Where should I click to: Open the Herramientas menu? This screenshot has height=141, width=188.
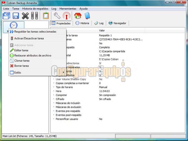[68, 9]
